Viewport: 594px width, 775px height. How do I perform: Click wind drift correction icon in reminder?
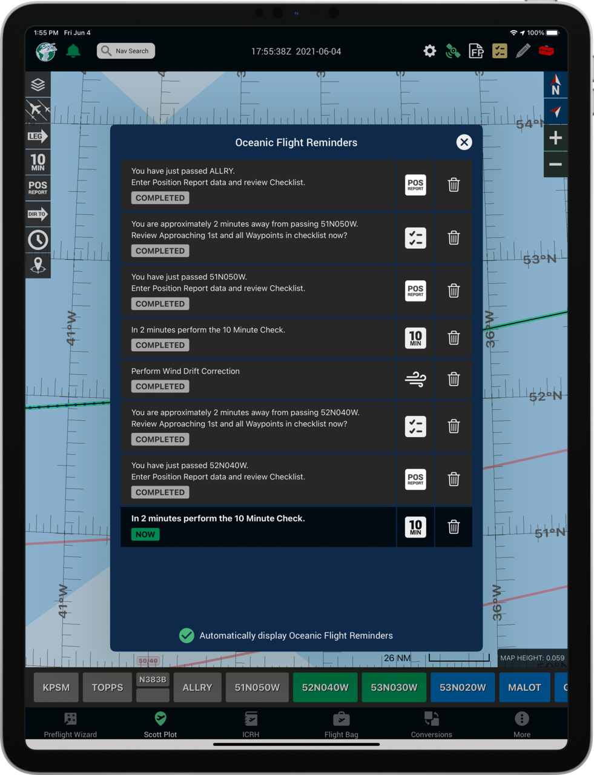pyautogui.click(x=415, y=380)
